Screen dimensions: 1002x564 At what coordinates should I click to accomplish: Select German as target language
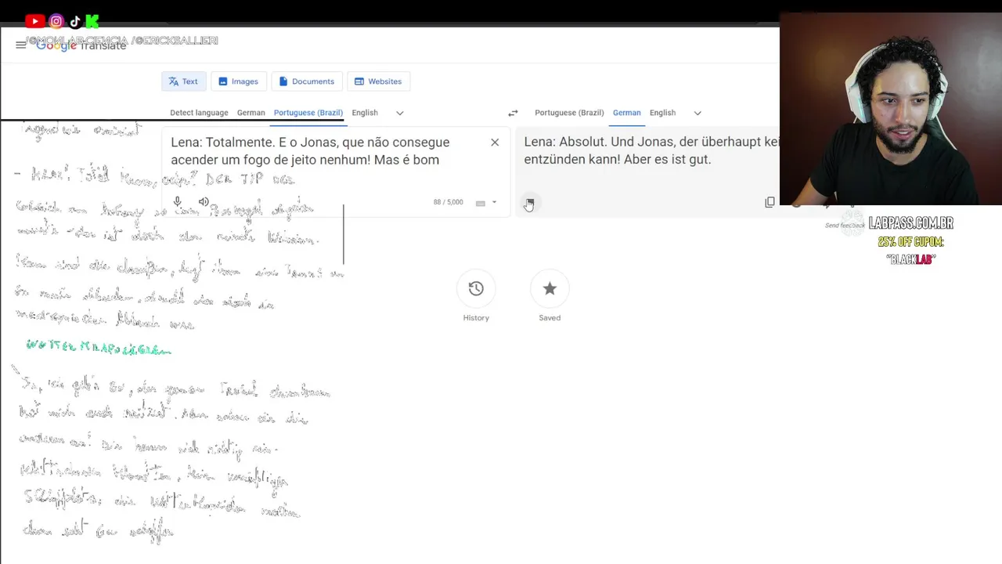pos(626,113)
